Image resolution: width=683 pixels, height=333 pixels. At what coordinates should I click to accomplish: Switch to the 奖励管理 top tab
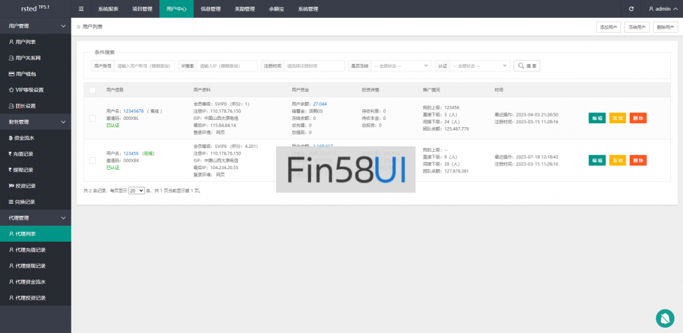click(245, 9)
